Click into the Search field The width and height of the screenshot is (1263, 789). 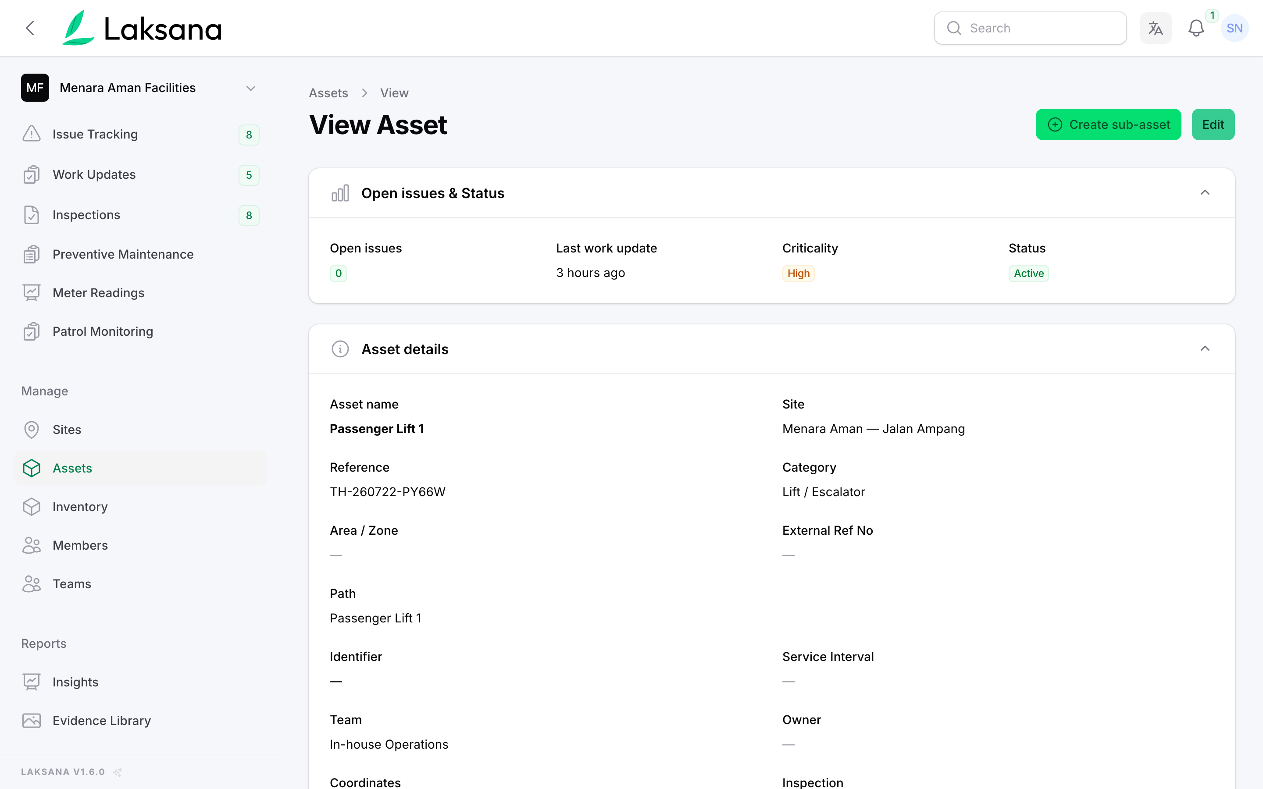click(x=1030, y=28)
